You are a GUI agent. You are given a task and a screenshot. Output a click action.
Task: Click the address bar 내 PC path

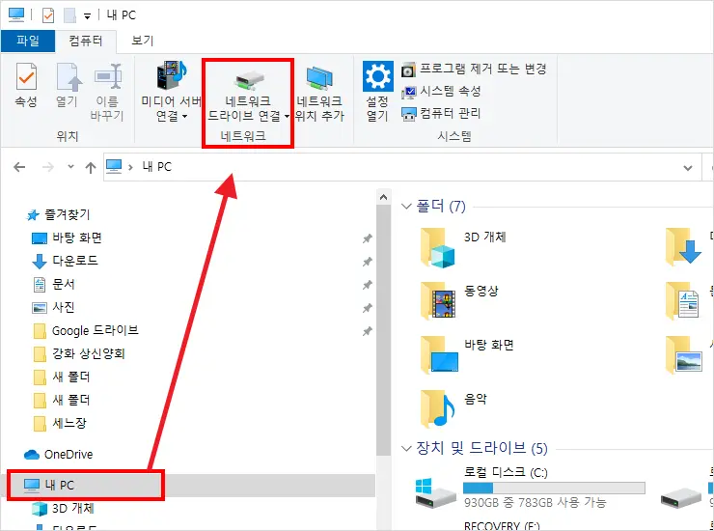(x=157, y=167)
